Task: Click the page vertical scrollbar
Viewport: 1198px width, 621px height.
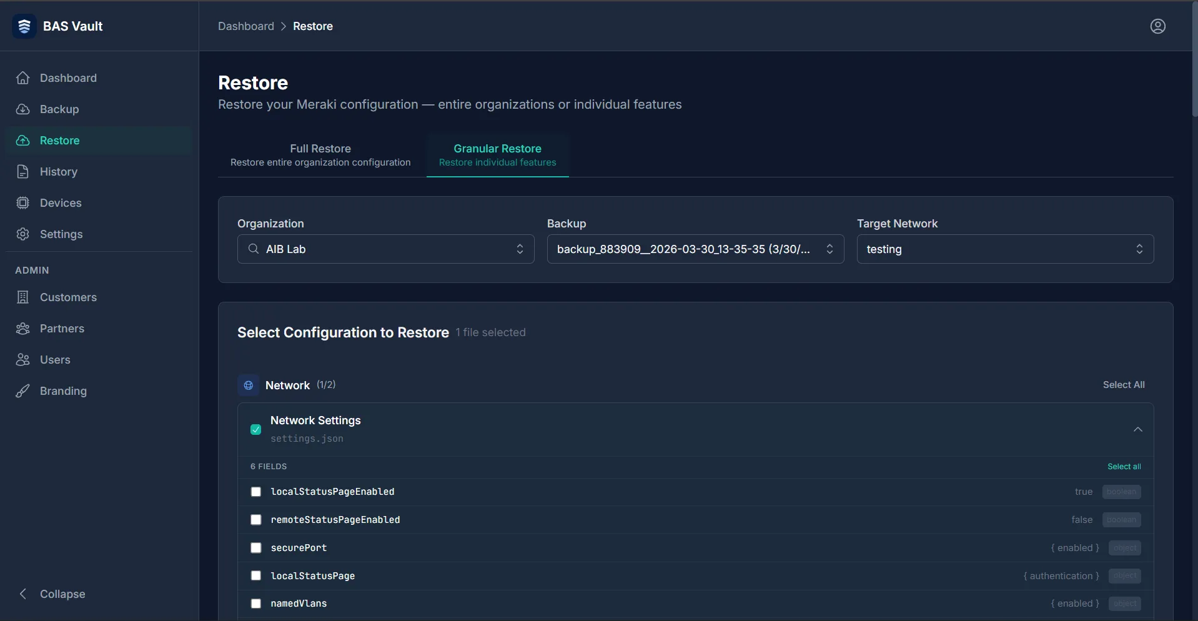Action: pyautogui.click(x=1194, y=59)
